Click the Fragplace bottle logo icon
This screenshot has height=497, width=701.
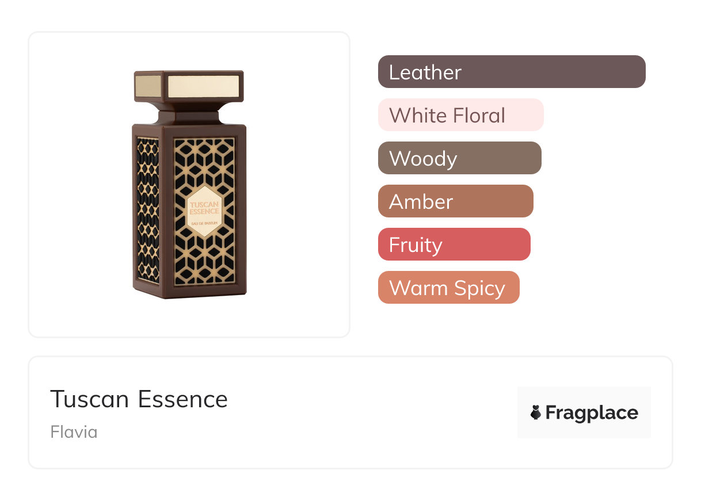pos(536,412)
